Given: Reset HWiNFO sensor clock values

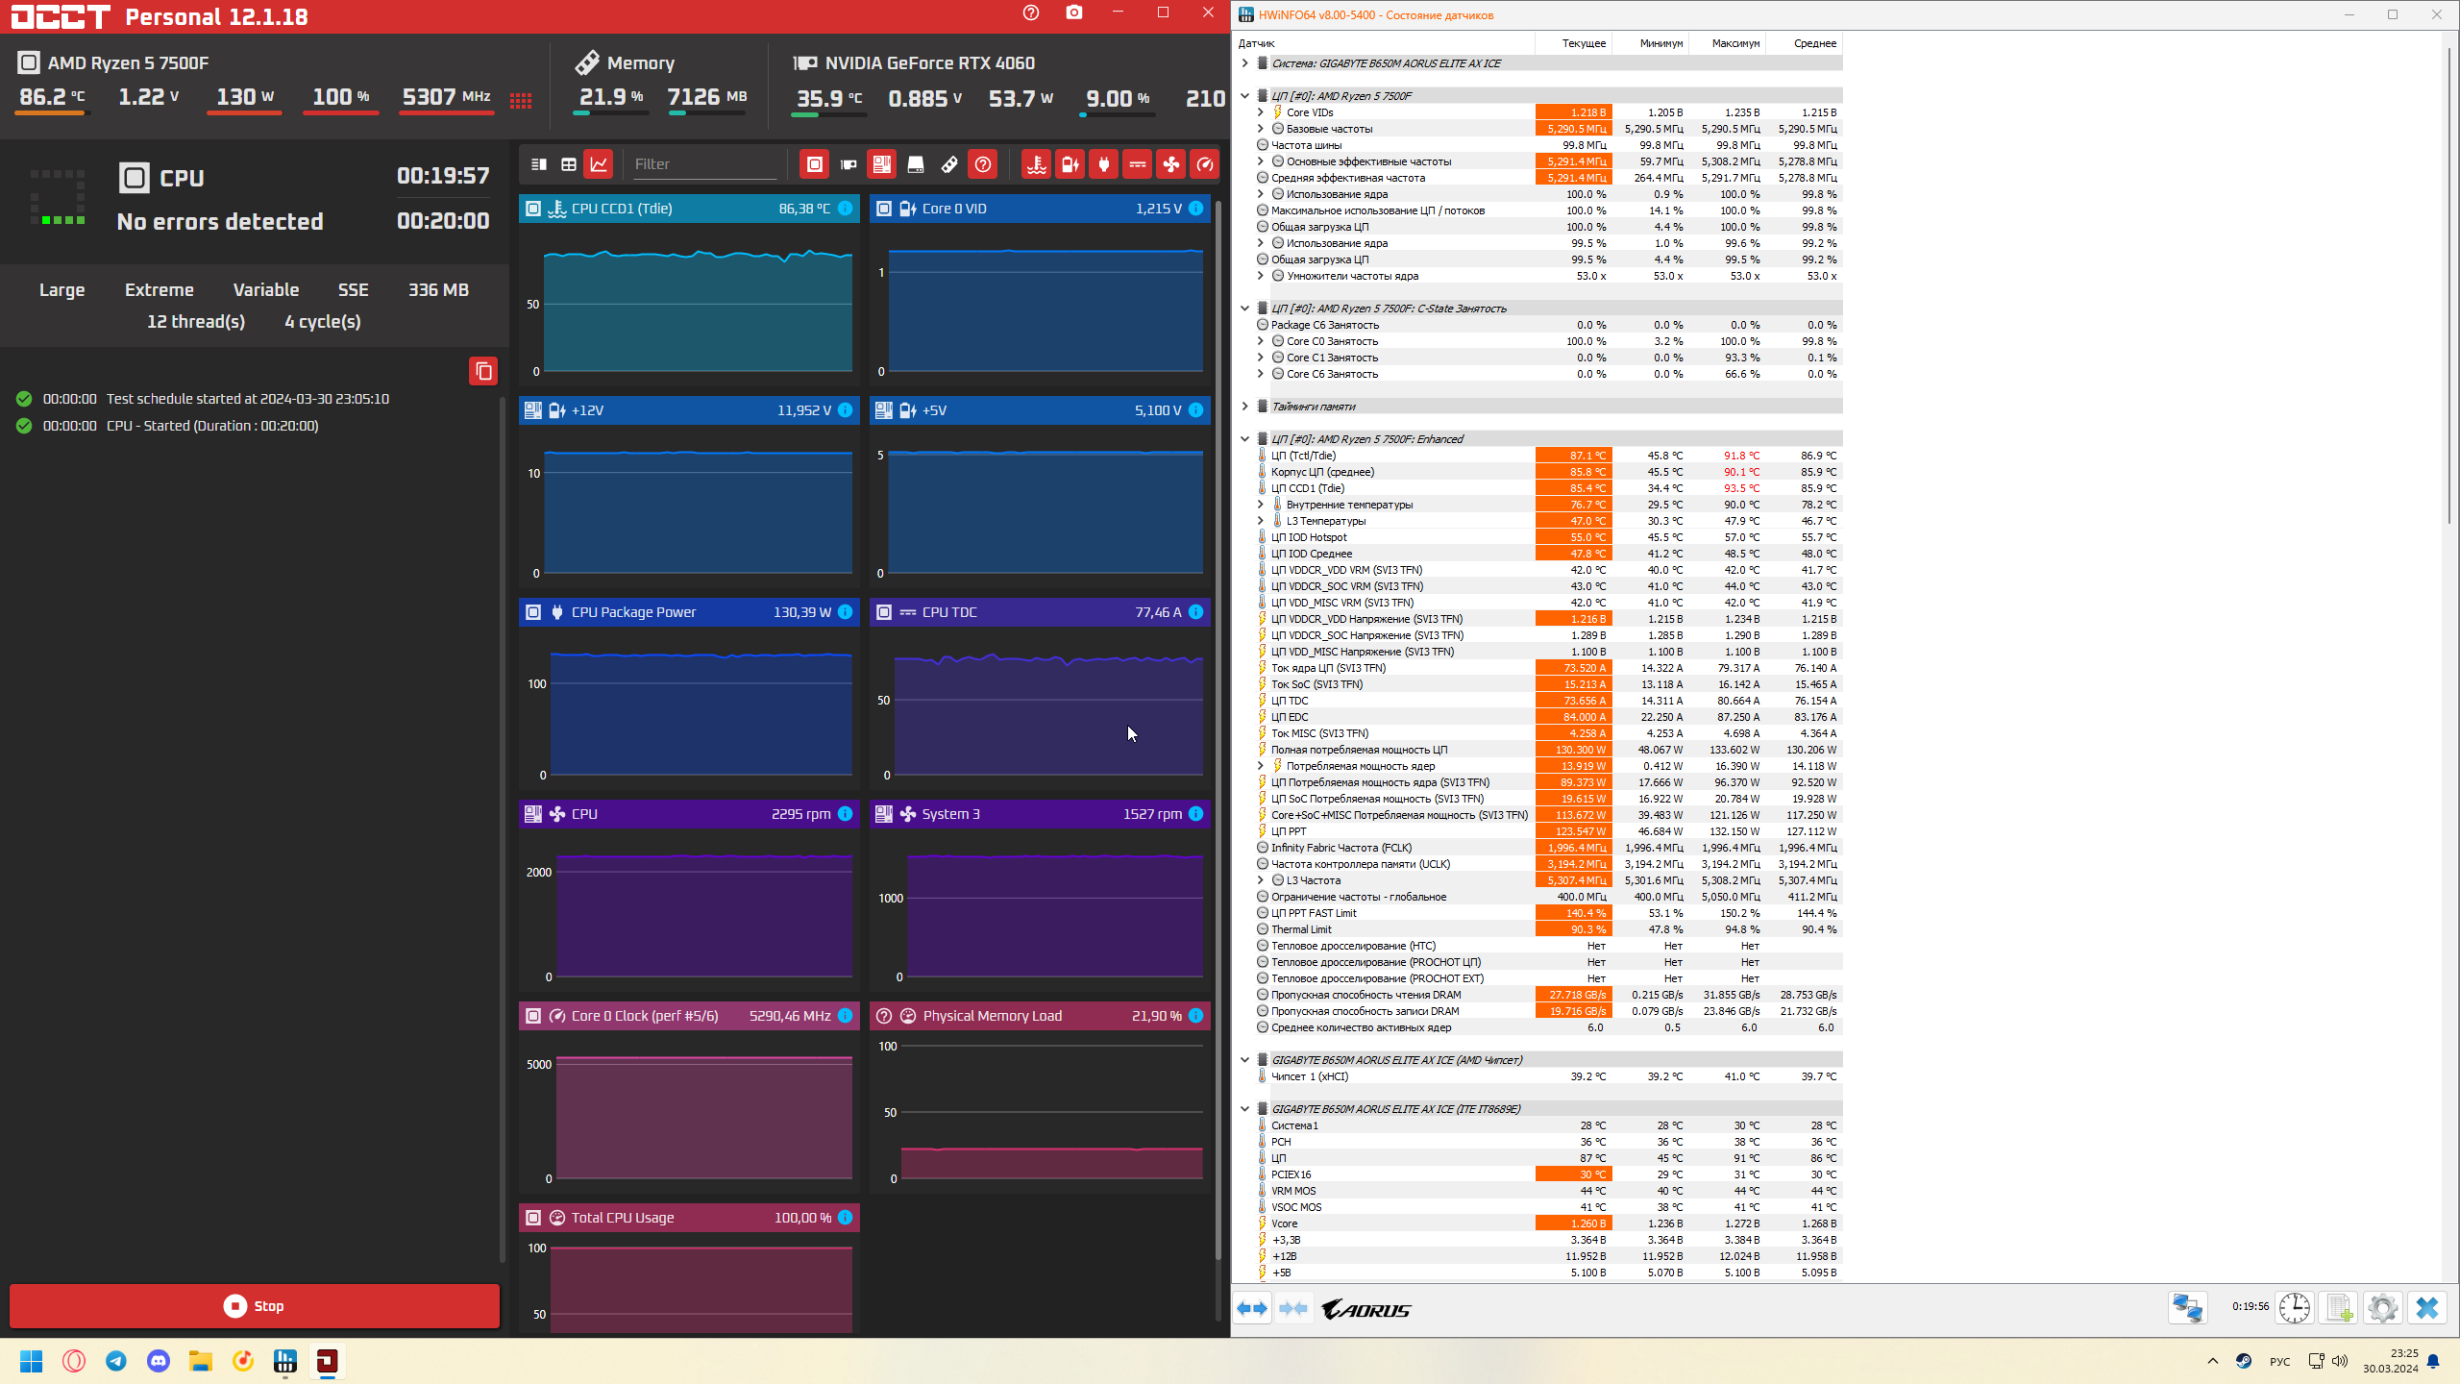Looking at the screenshot, I should click(x=2294, y=1308).
